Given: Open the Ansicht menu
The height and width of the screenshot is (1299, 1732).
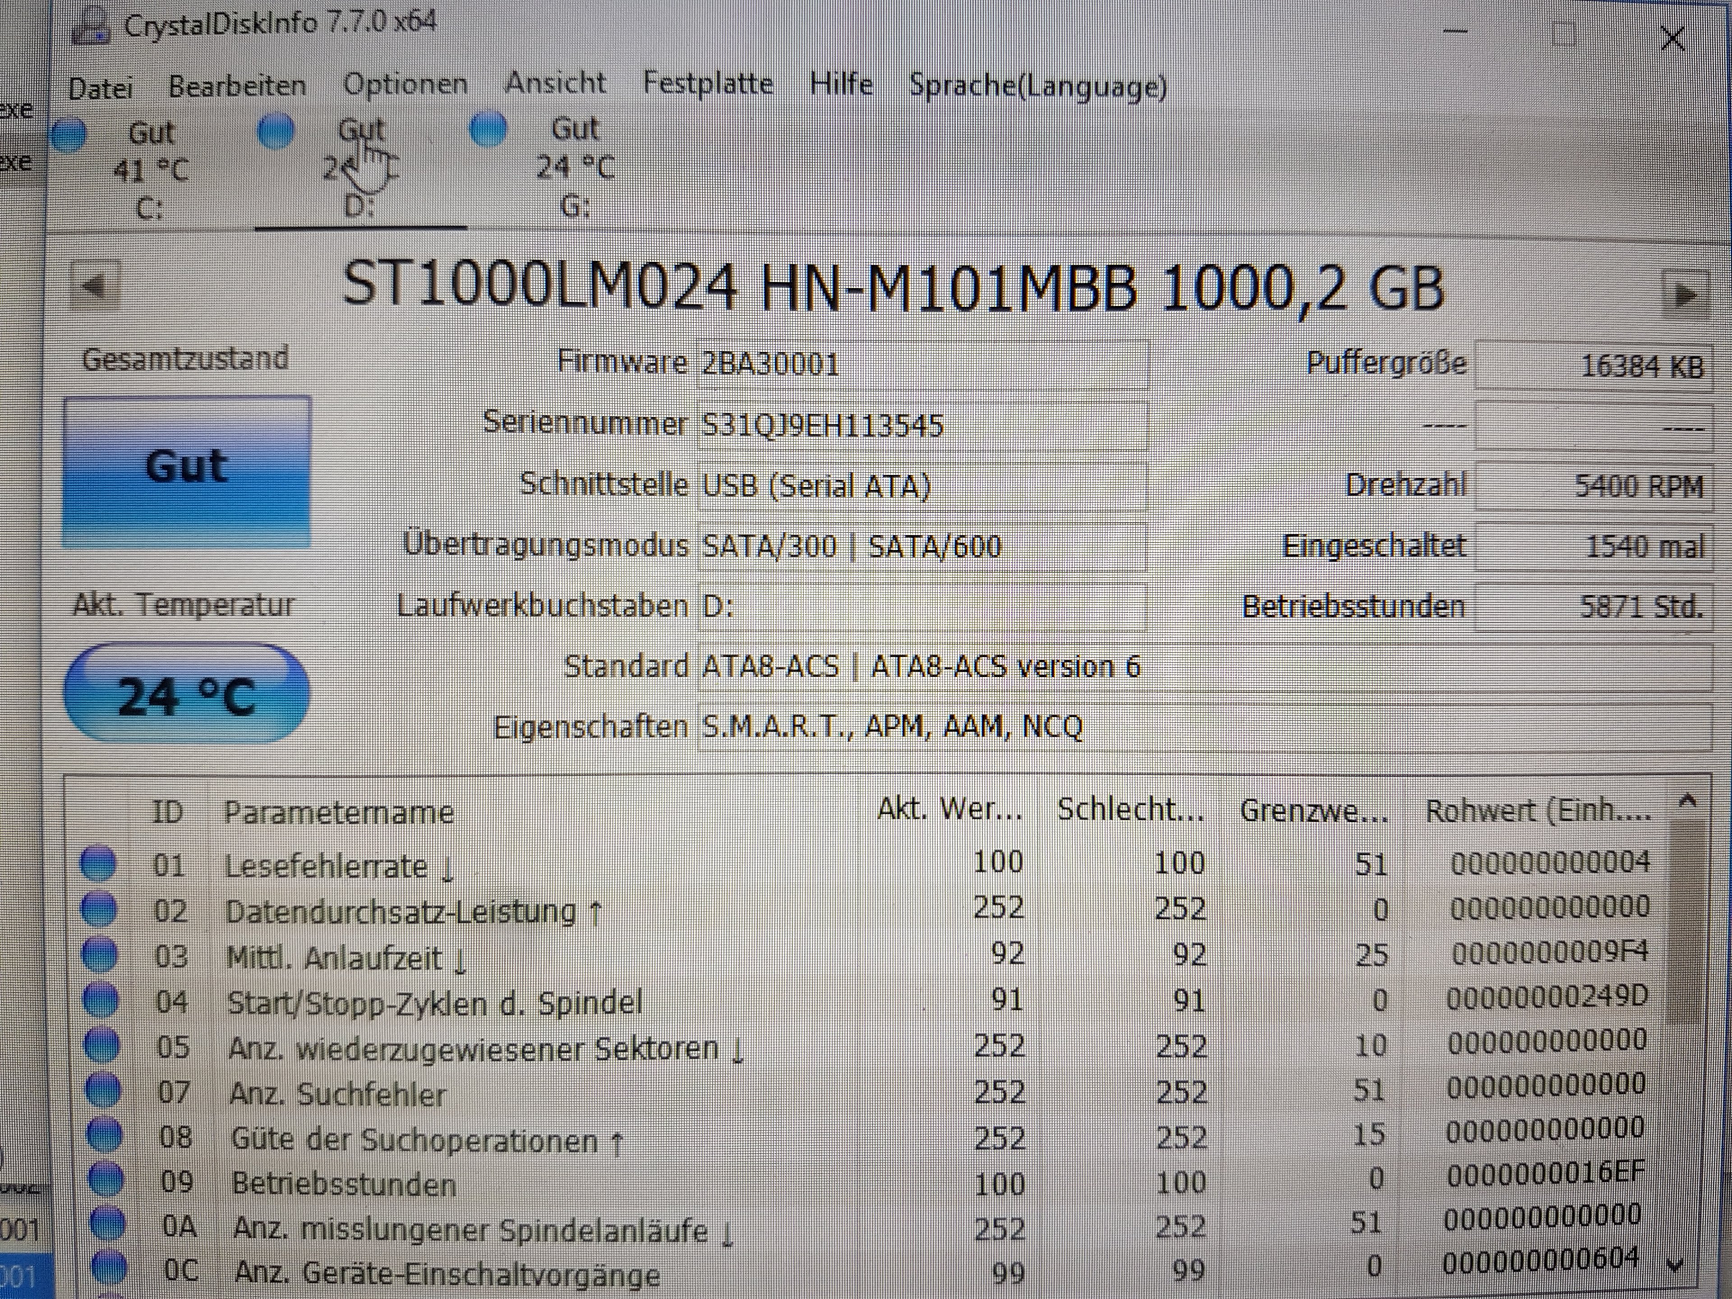Looking at the screenshot, I should 555,83.
